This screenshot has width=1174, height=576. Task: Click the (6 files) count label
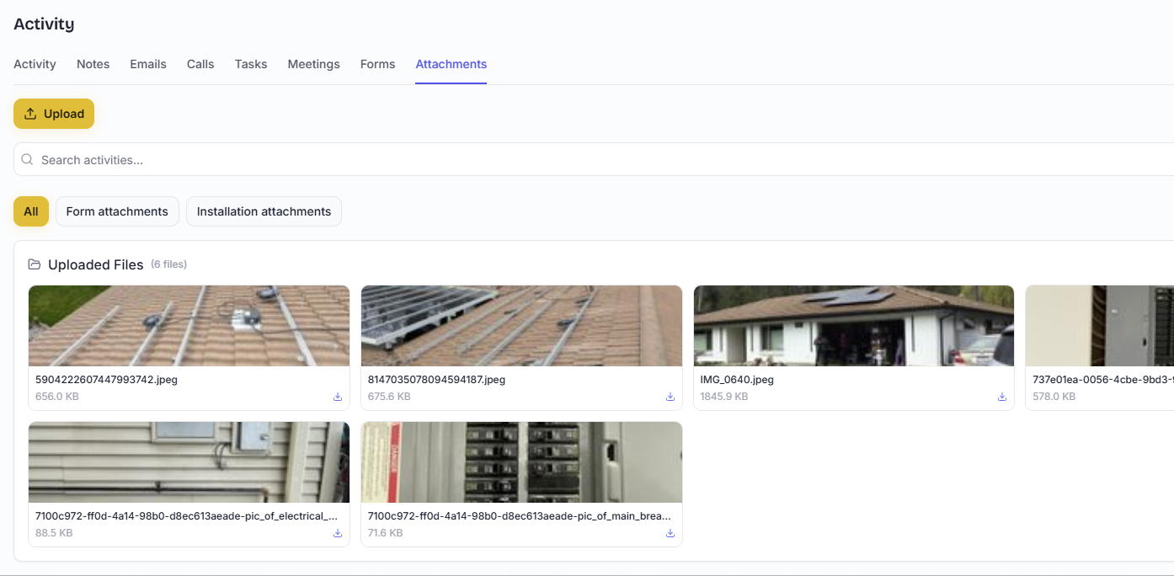(168, 264)
